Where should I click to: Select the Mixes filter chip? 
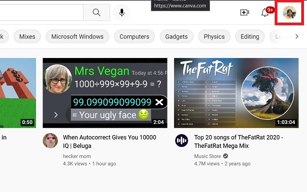[27, 36]
